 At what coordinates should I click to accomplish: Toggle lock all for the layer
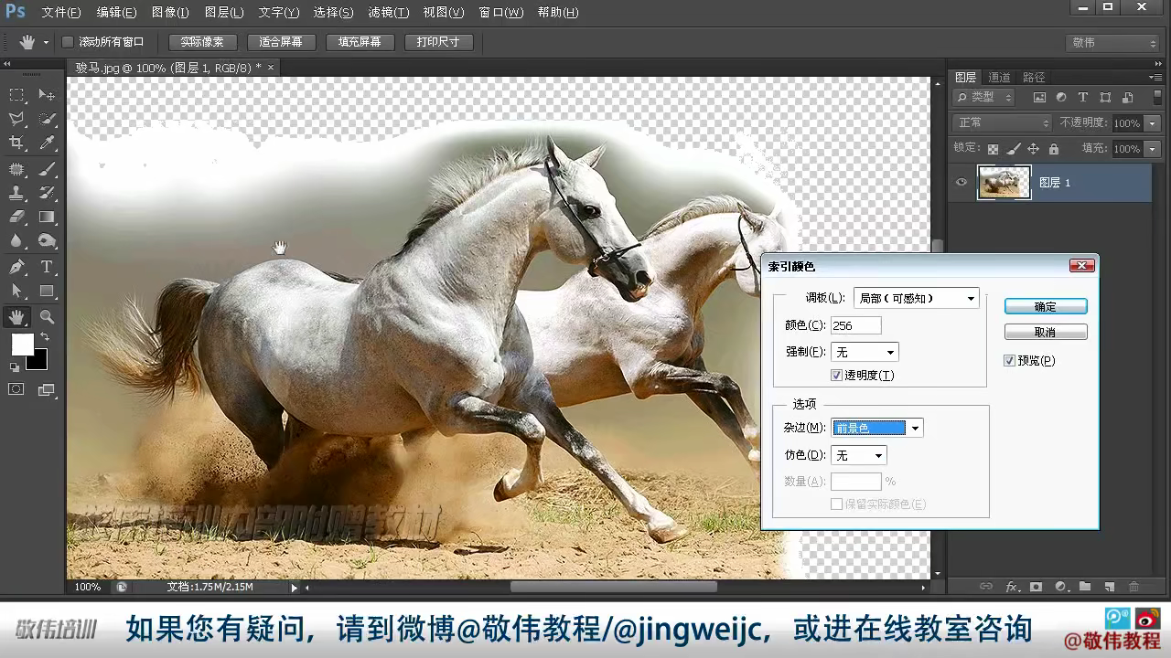click(x=1054, y=149)
